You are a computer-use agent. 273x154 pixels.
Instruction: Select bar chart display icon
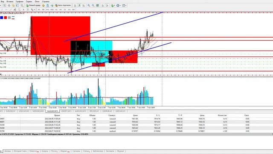(75, 6)
